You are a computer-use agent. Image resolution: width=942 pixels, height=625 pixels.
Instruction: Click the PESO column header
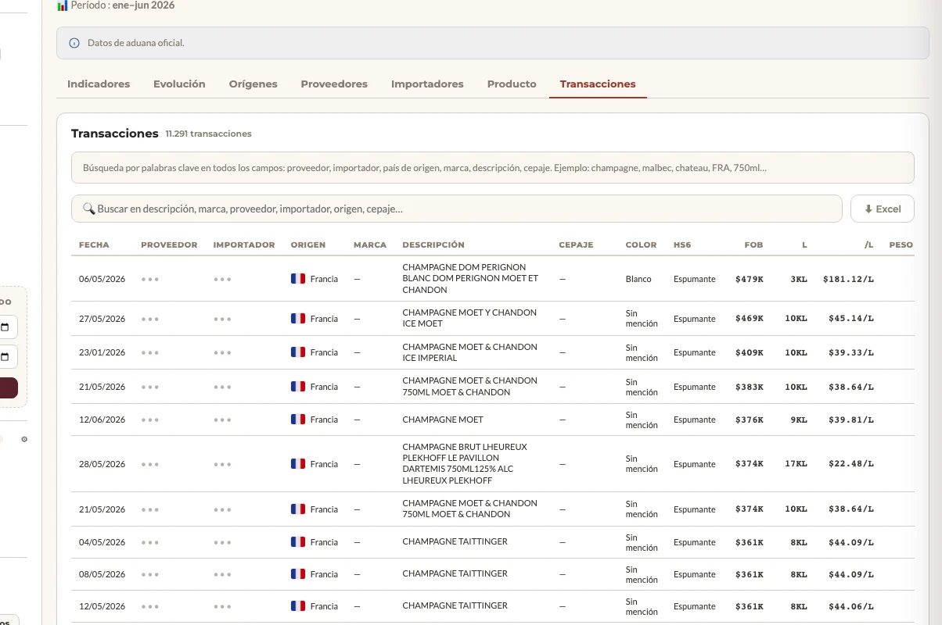[901, 245]
